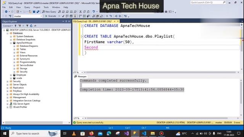
Task: Open the Help menu
Action: (x=66, y=7)
